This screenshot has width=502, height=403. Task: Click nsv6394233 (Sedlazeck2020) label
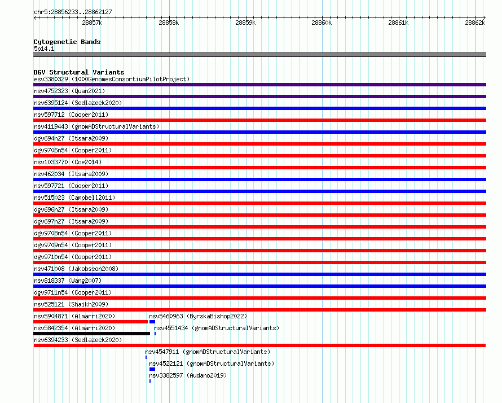(x=78, y=340)
